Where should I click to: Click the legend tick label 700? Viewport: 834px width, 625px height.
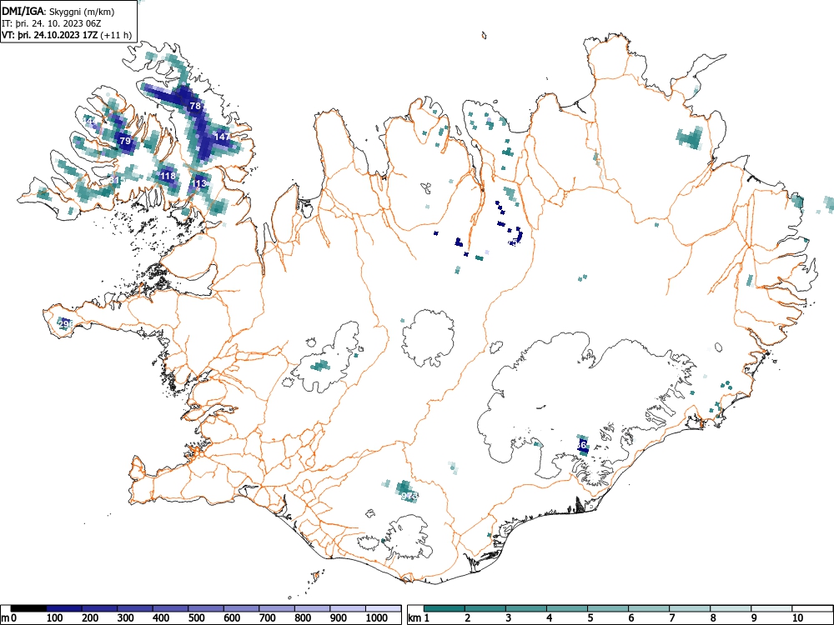coord(268,618)
